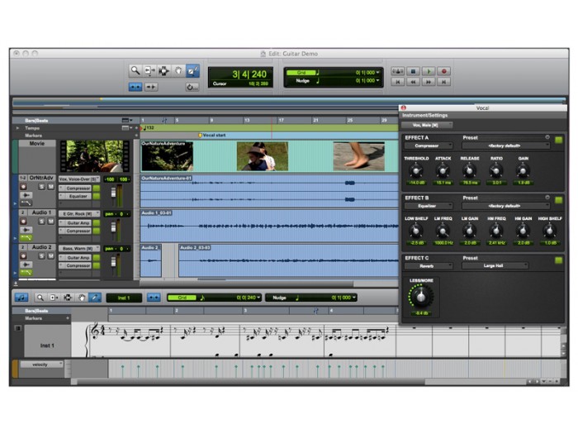The width and height of the screenshot is (578, 434).
Task: Open the Vox, Voice-Over preset dropdown
Action: 79,179
